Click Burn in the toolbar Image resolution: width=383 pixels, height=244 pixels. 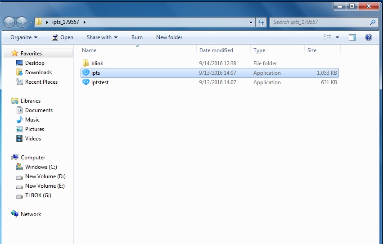pos(137,37)
